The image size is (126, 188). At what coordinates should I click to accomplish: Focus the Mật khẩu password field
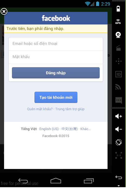point(56,57)
